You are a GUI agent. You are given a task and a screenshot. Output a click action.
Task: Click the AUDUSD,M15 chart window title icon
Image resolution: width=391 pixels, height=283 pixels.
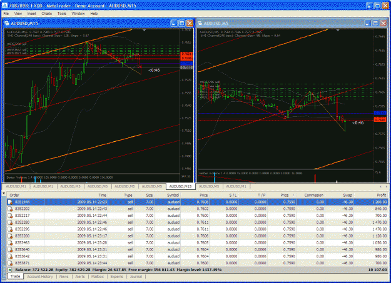pyautogui.click(x=7, y=23)
